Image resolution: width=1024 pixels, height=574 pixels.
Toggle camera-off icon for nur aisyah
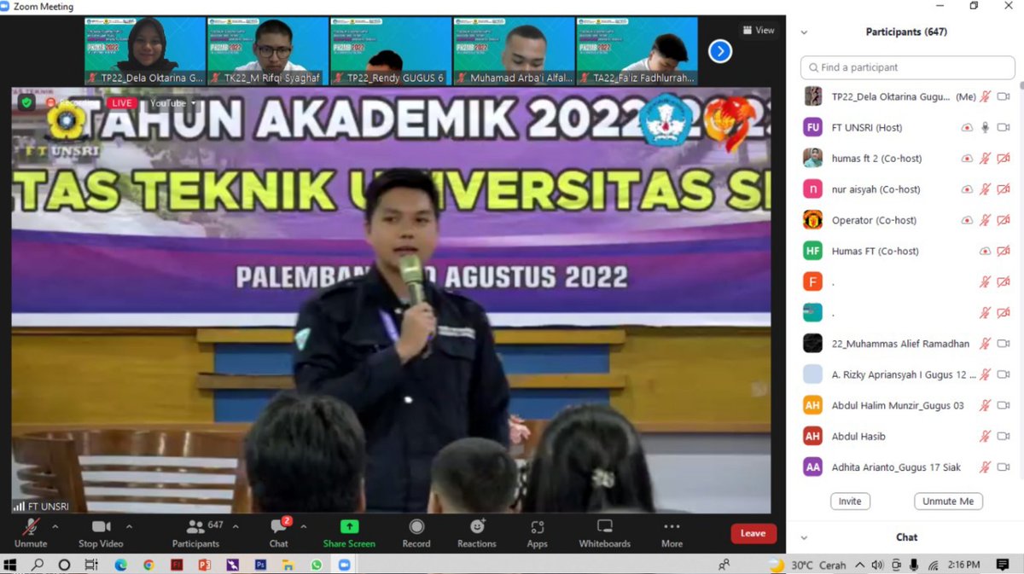point(1004,189)
